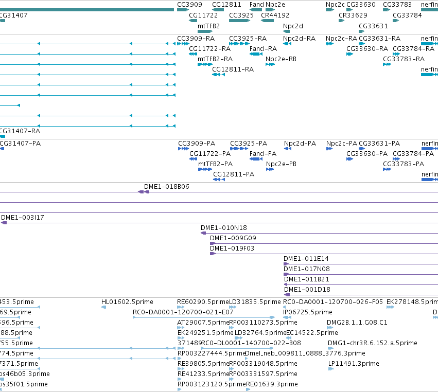Click transcript CG33784-RA
438x392 pixels.
413,49
